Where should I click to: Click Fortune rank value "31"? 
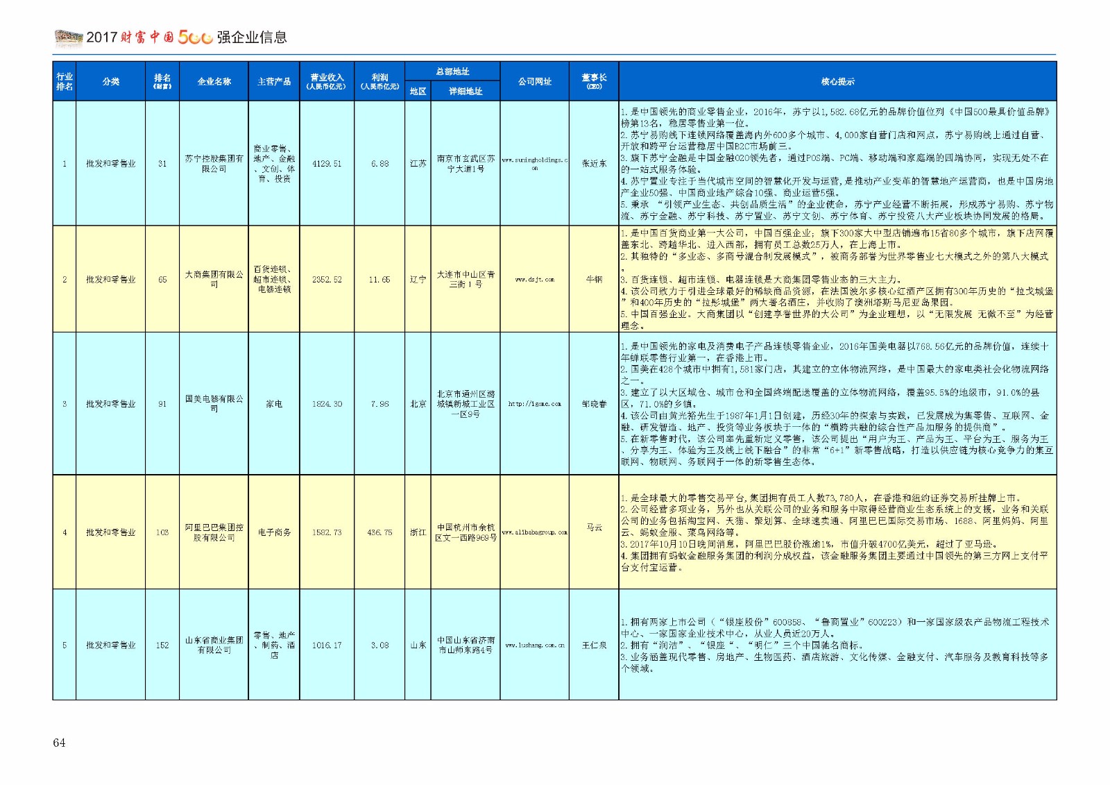tap(162, 164)
